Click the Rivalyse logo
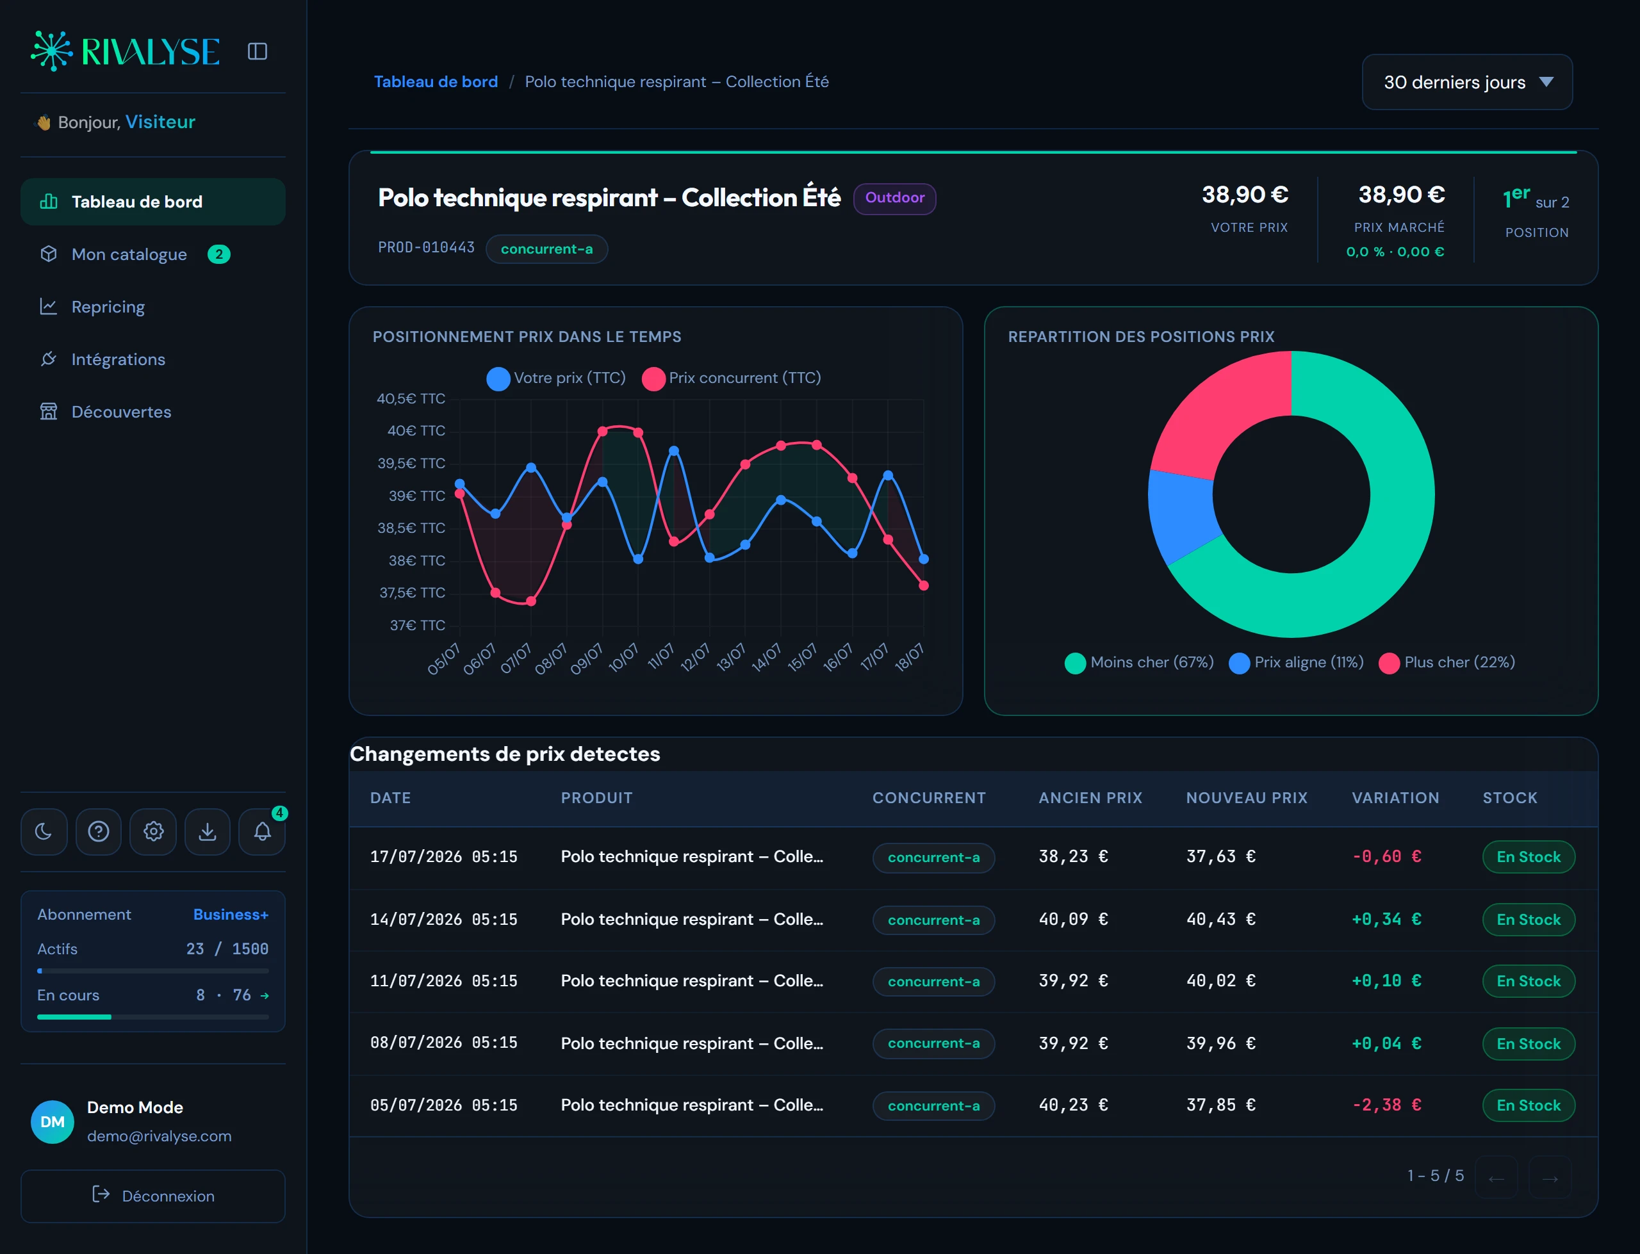This screenshot has width=1640, height=1254. click(x=126, y=51)
